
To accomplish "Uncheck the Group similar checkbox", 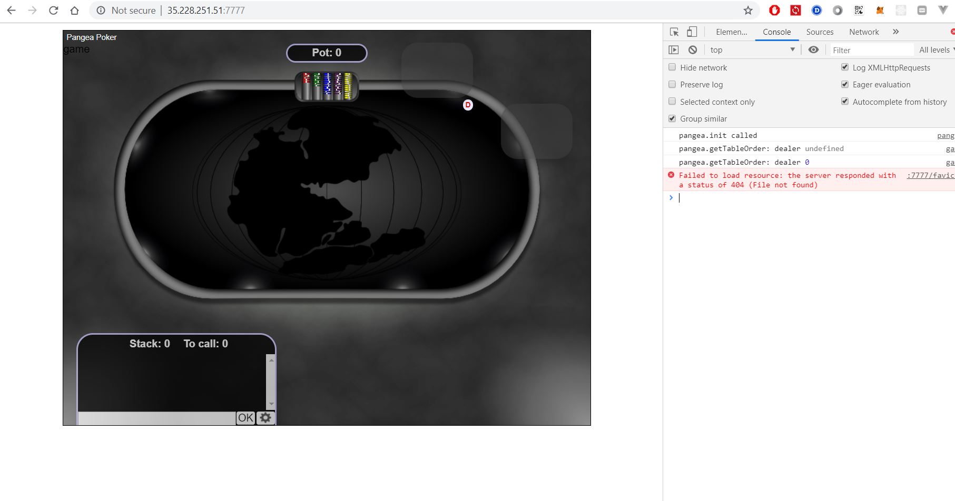I will tap(672, 118).
